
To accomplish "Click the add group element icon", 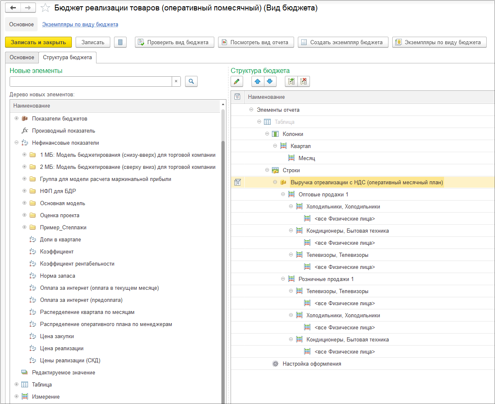I will pos(291,82).
